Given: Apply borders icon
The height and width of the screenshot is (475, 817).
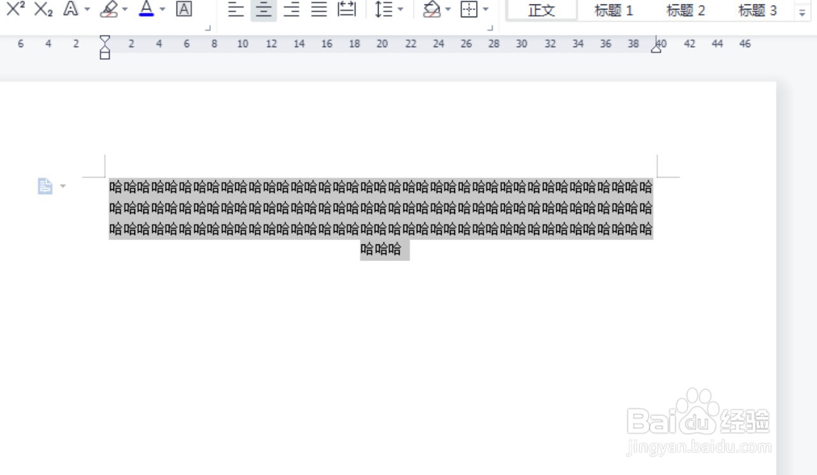Looking at the screenshot, I should pyautogui.click(x=469, y=10).
